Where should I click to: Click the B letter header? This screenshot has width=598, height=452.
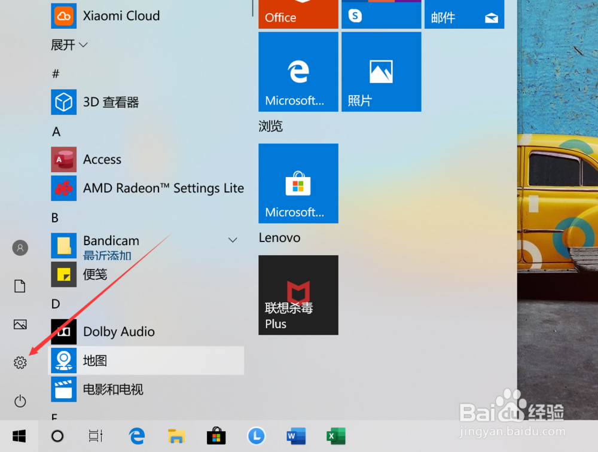click(55, 218)
